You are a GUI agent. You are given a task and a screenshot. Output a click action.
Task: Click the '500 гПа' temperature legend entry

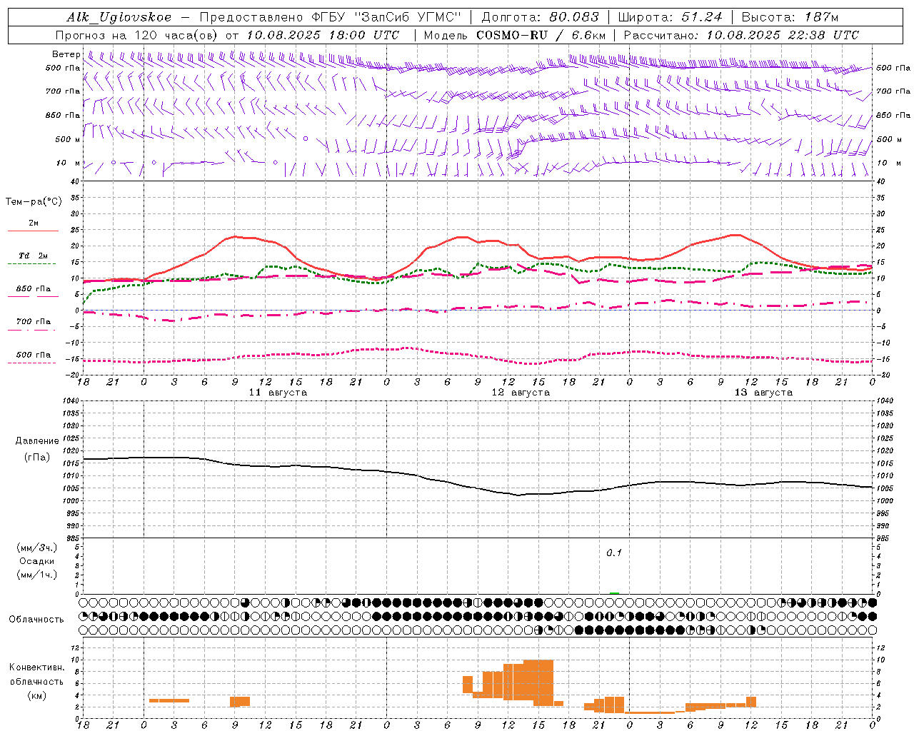(x=33, y=355)
